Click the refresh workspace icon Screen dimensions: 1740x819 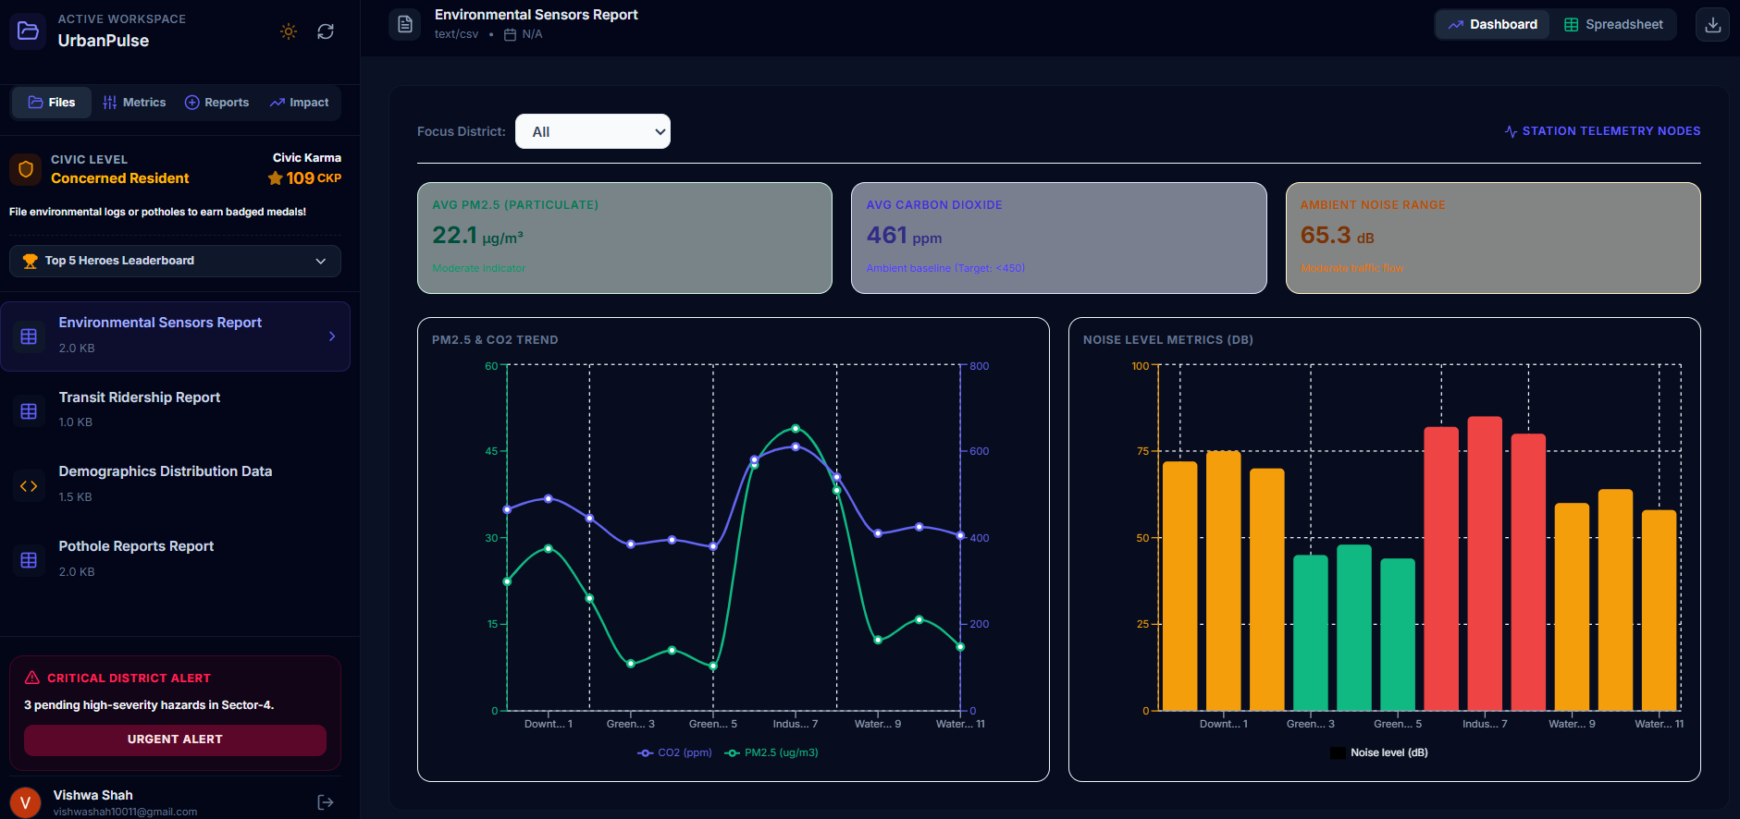pyautogui.click(x=326, y=31)
